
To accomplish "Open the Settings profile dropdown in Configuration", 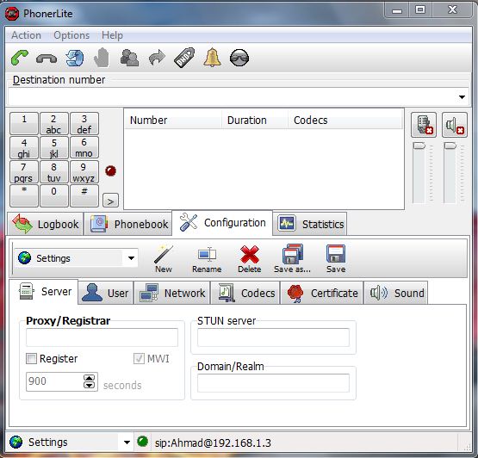I will coord(131,258).
